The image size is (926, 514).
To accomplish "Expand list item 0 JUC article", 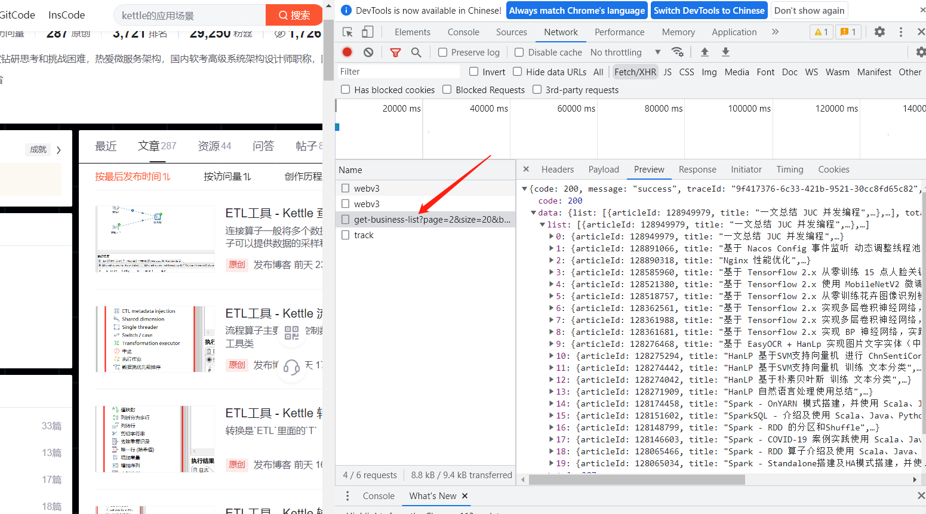I will click(552, 236).
